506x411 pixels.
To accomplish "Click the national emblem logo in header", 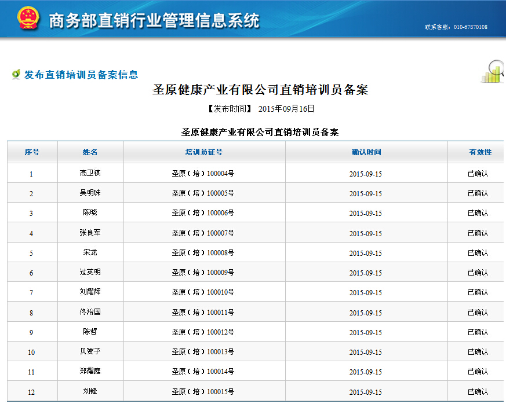I will pyautogui.click(x=28, y=19).
